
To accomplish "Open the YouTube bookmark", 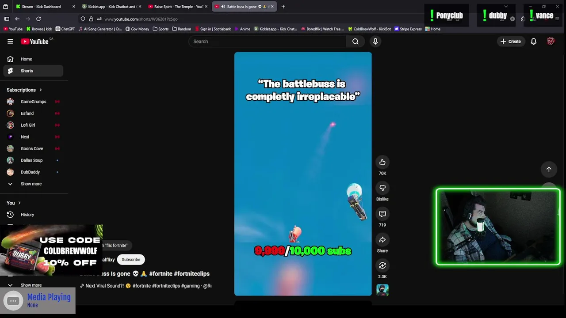I will tap(13, 29).
